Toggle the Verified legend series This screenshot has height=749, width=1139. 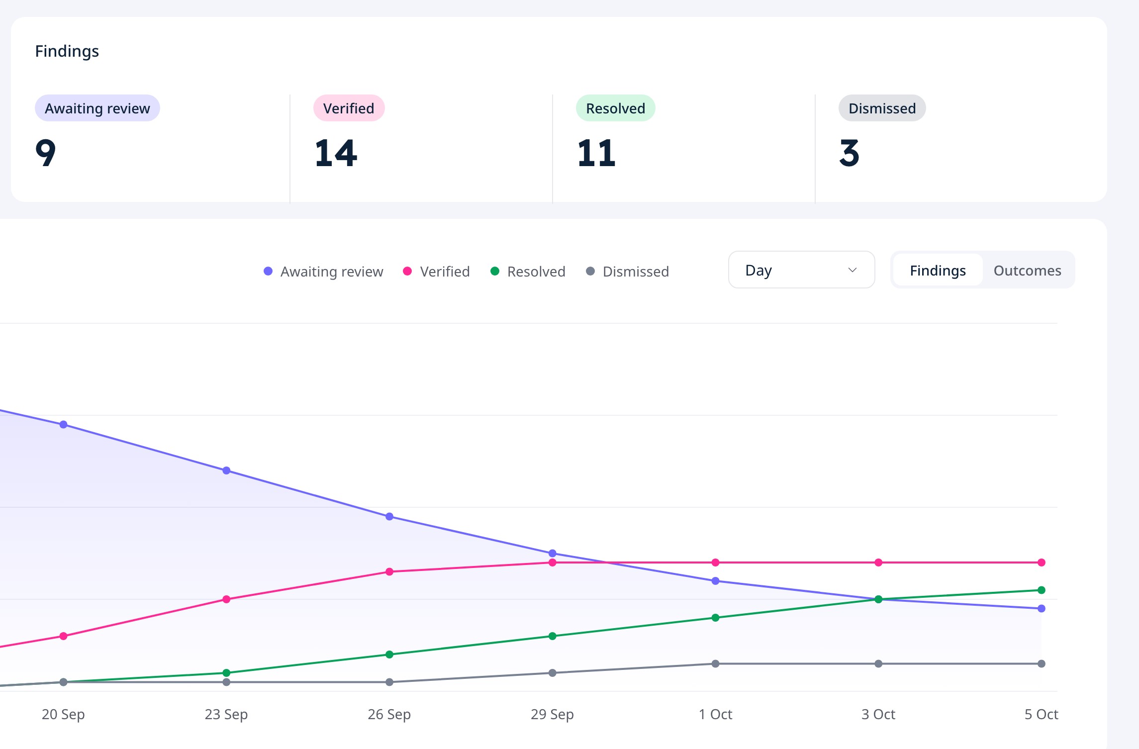click(436, 272)
